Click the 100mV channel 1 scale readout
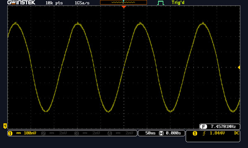The image size is (248, 148). [30, 133]
